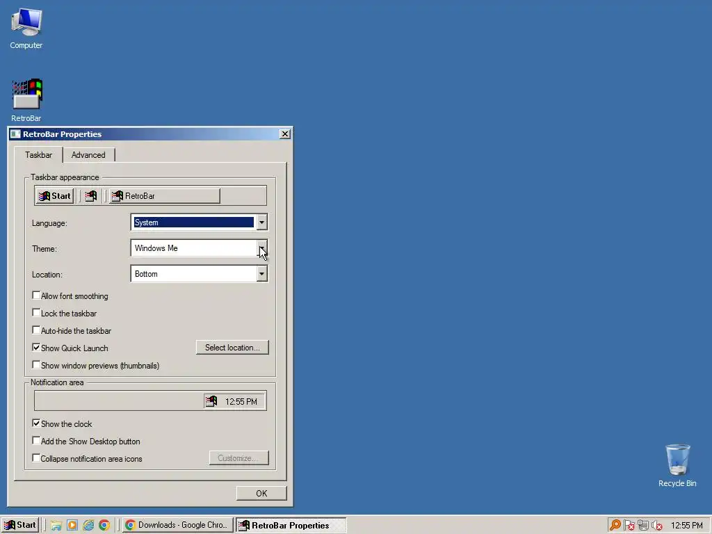The width and height of the screenshot is (712, 534).
Task: Select the RetroBar desktop icon
Action: (x=26, y=100)
